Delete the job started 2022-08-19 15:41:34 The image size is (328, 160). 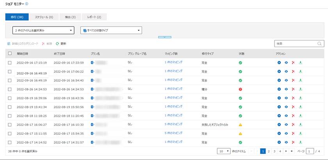point(293,107)
